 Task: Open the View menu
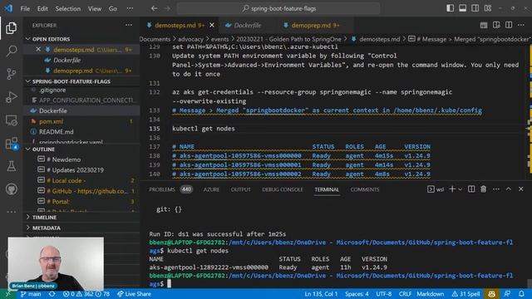pos(95,9)
